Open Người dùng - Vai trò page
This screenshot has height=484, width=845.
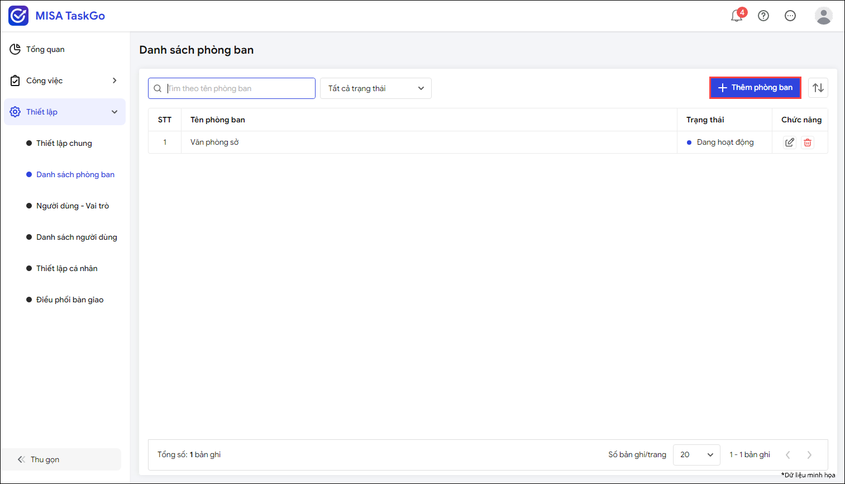pyautogui.click(x=73, y=206)
